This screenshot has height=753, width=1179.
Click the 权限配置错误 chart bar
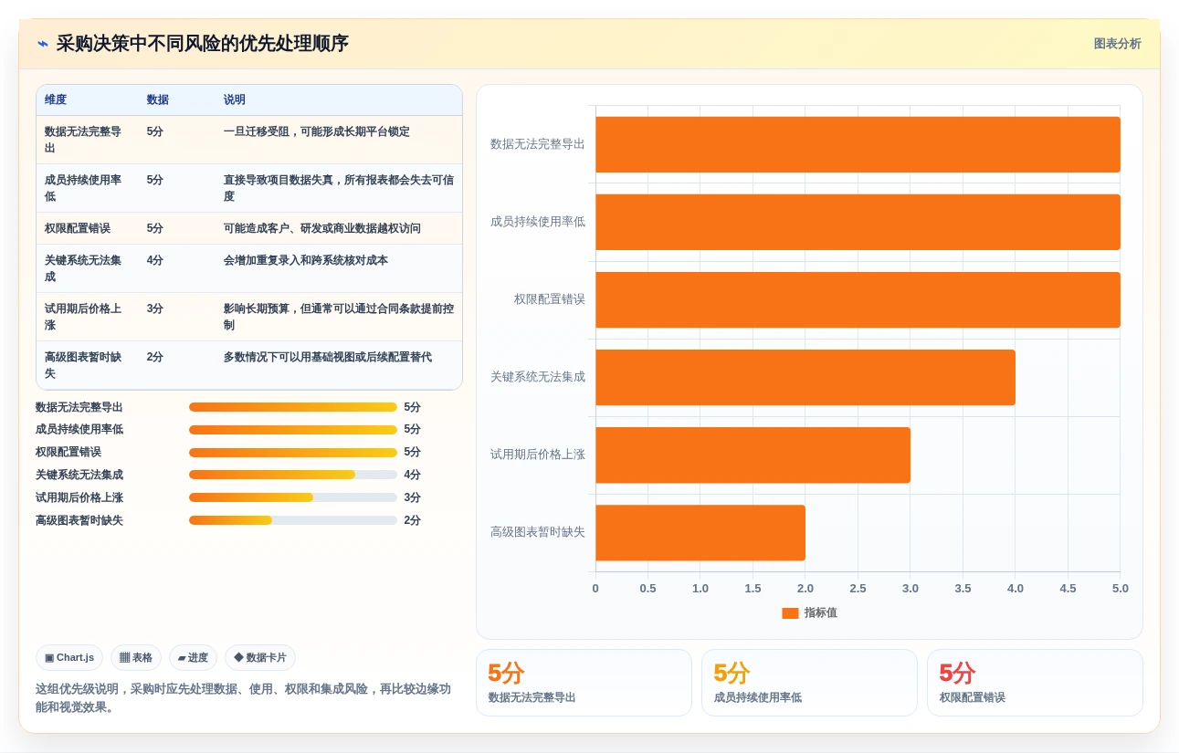(858, 299)
